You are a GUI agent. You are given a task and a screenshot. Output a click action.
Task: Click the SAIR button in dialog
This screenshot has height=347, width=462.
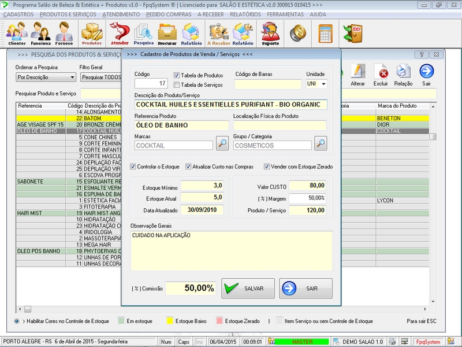point(305,288)
